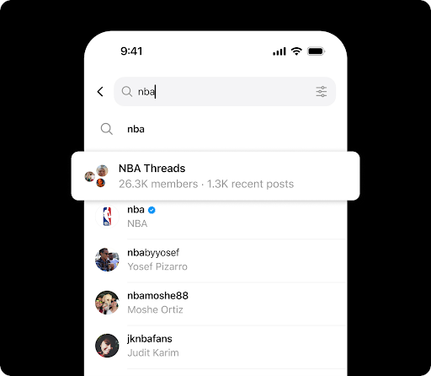Tap the NBA Threads group avatars
The image size is (431, 376).
point(97,176)
